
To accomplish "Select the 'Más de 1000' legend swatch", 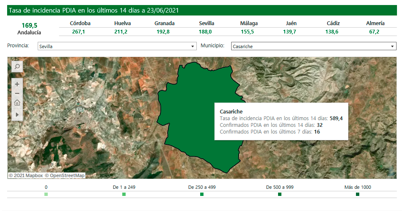I will pyautogui.click(x=358, y=194).
